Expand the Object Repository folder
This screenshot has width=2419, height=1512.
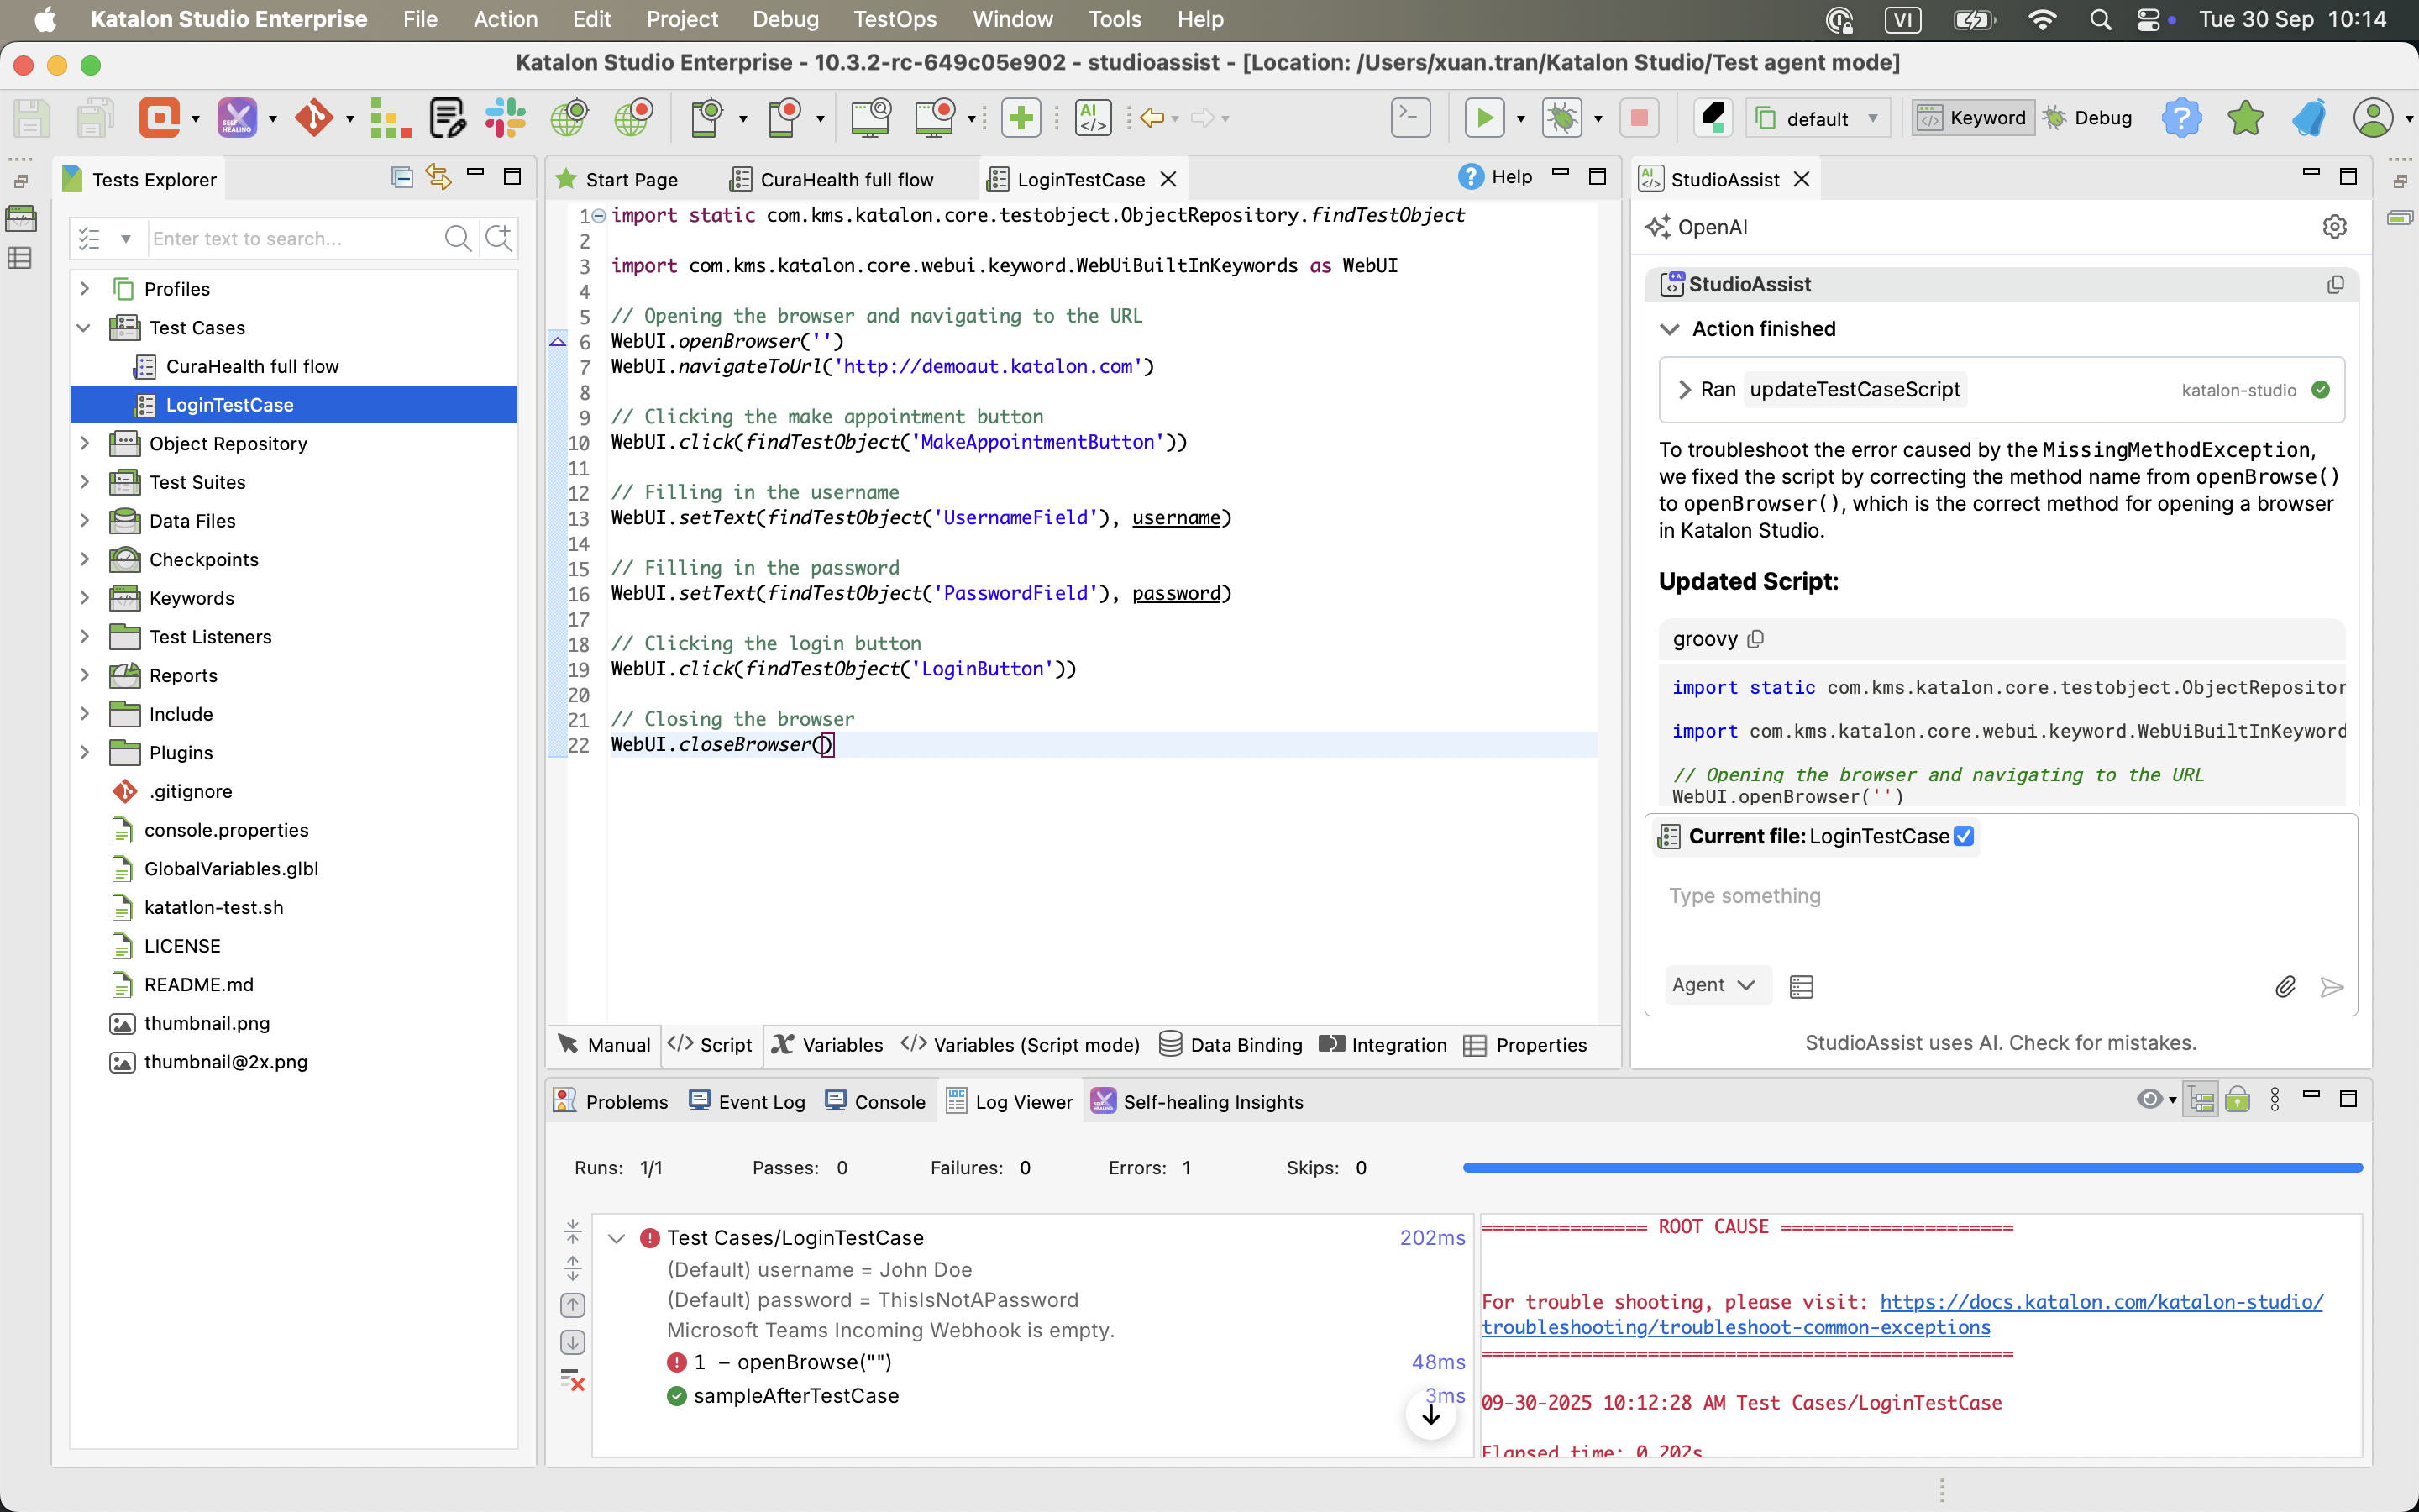(85, 443)
